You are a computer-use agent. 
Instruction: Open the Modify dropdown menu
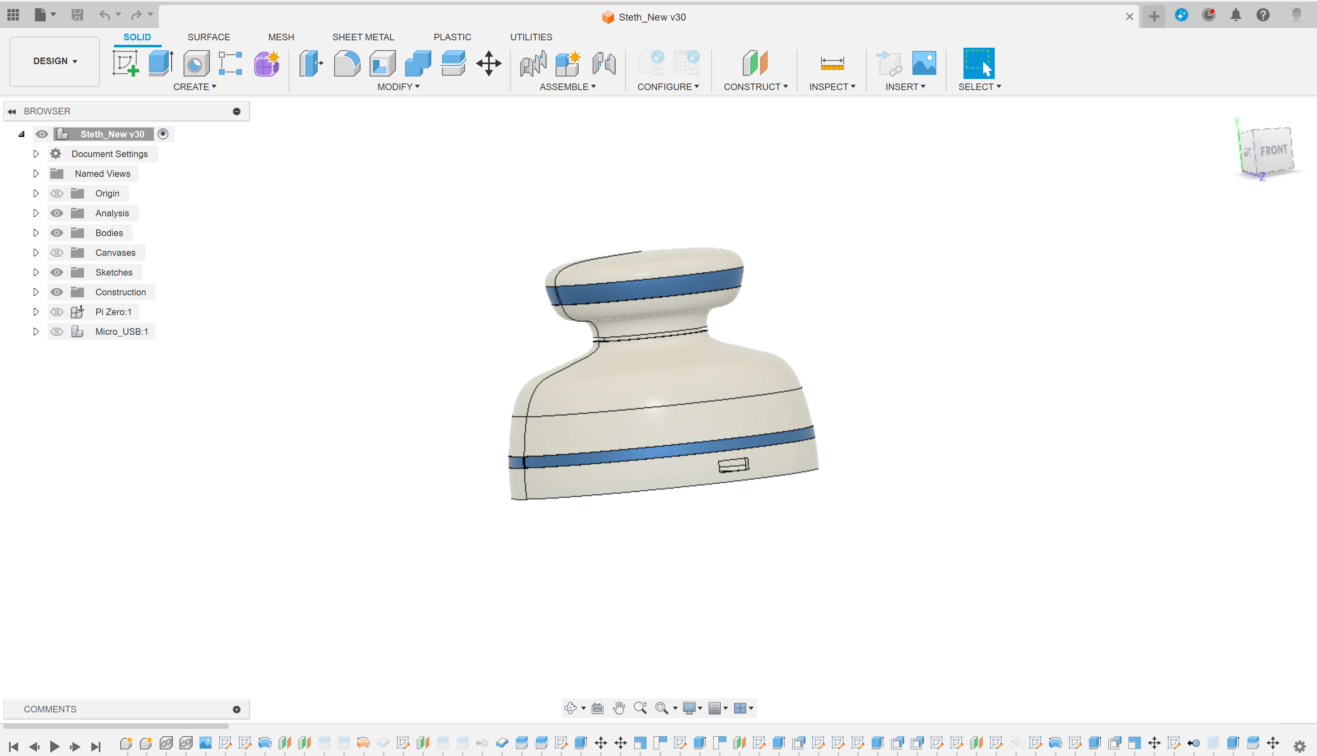(398, 86)
